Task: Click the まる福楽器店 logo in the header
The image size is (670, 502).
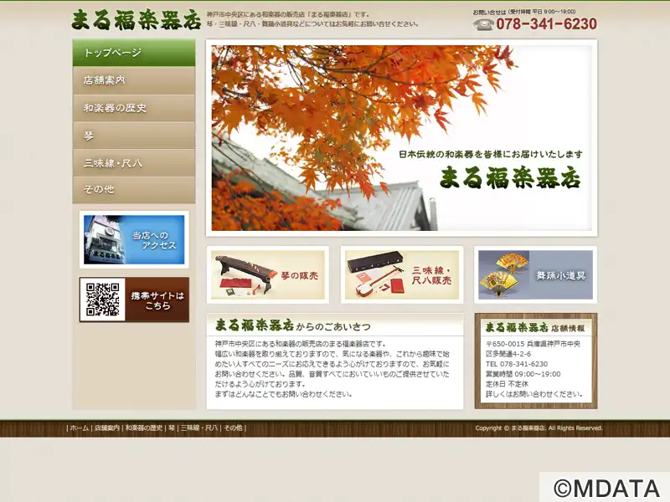Action: (x=136, y=18)
